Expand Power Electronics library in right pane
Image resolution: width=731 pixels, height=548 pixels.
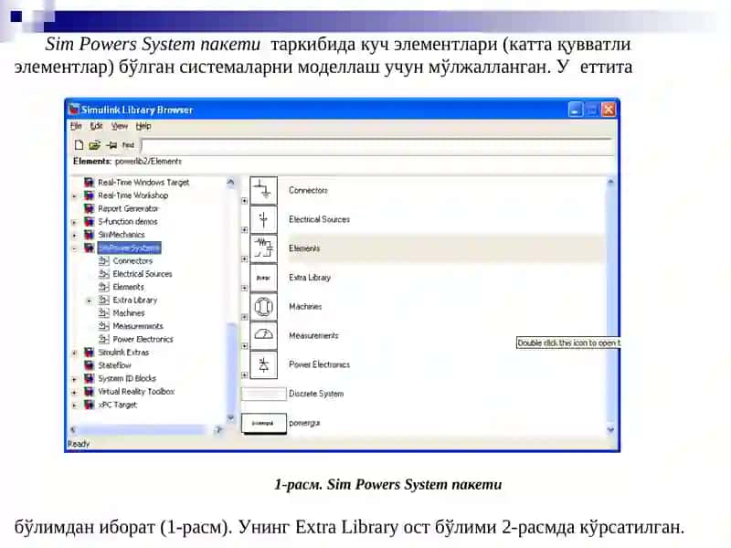click(x=244, y=375)
